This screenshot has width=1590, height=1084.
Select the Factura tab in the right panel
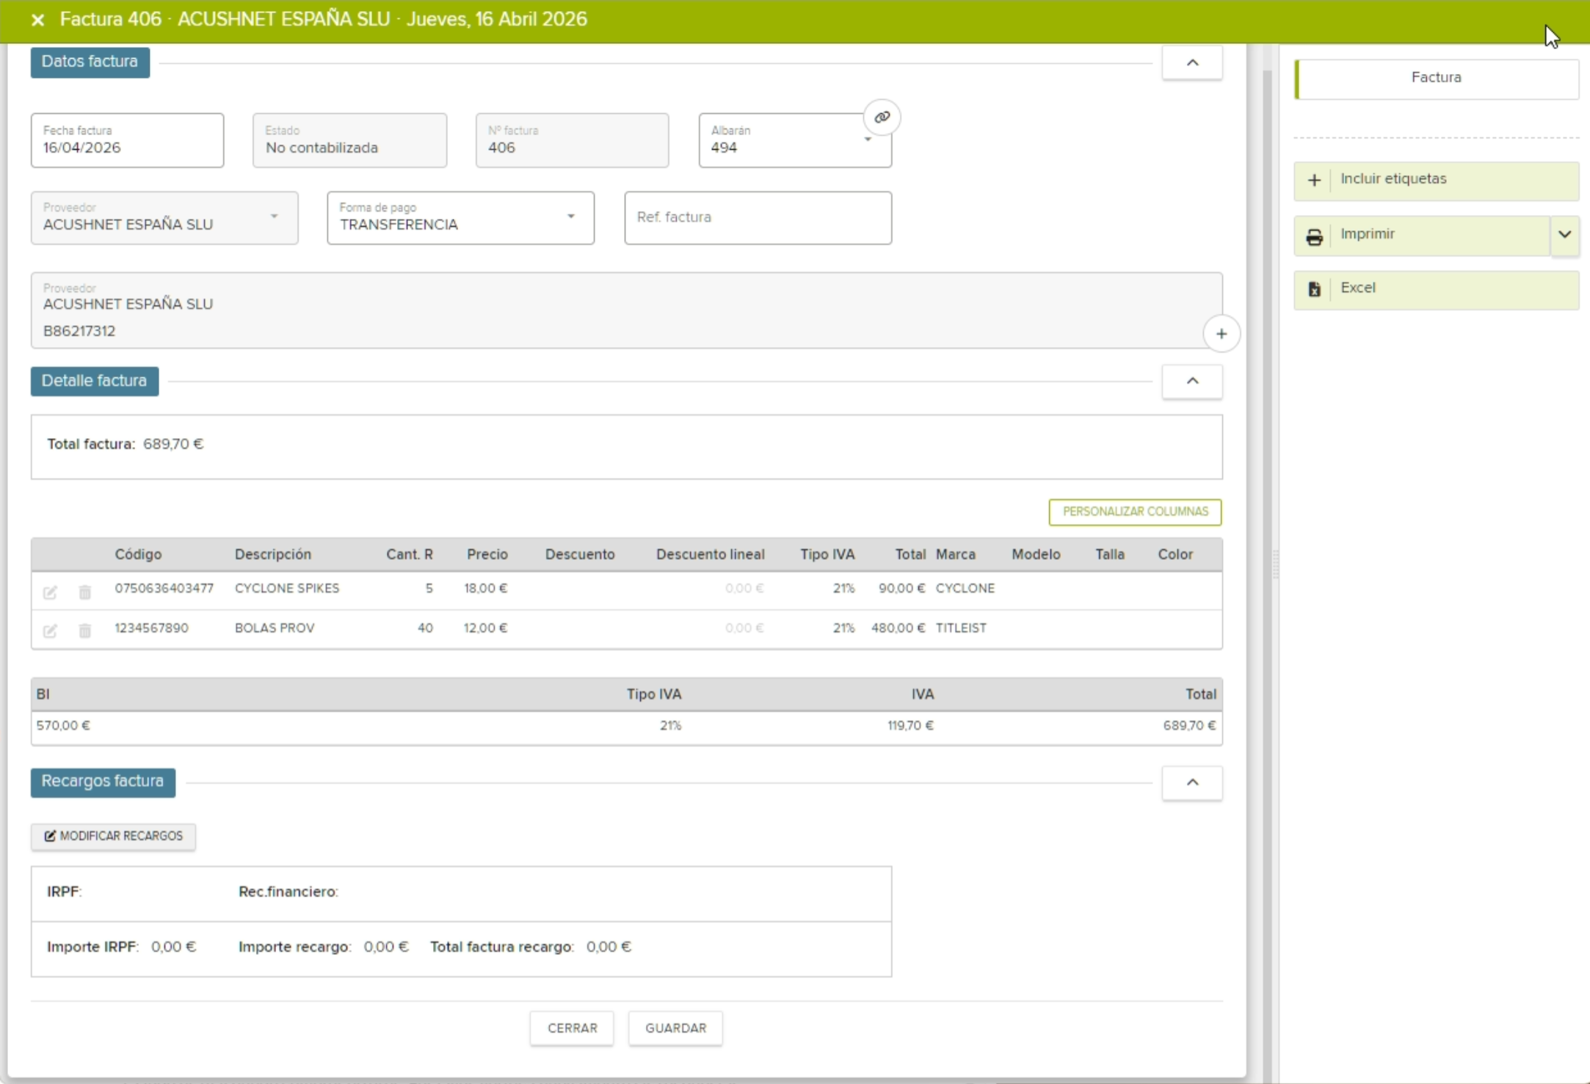point(1437,79)
